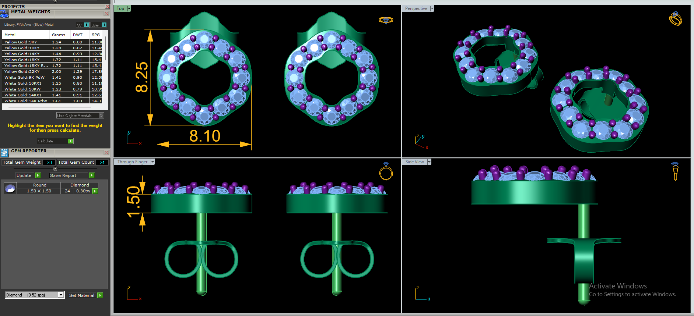Select the round diamond gem thumbnail
Image resolution: width=694 pixels, height=316 pixels.
pos(10,188)
